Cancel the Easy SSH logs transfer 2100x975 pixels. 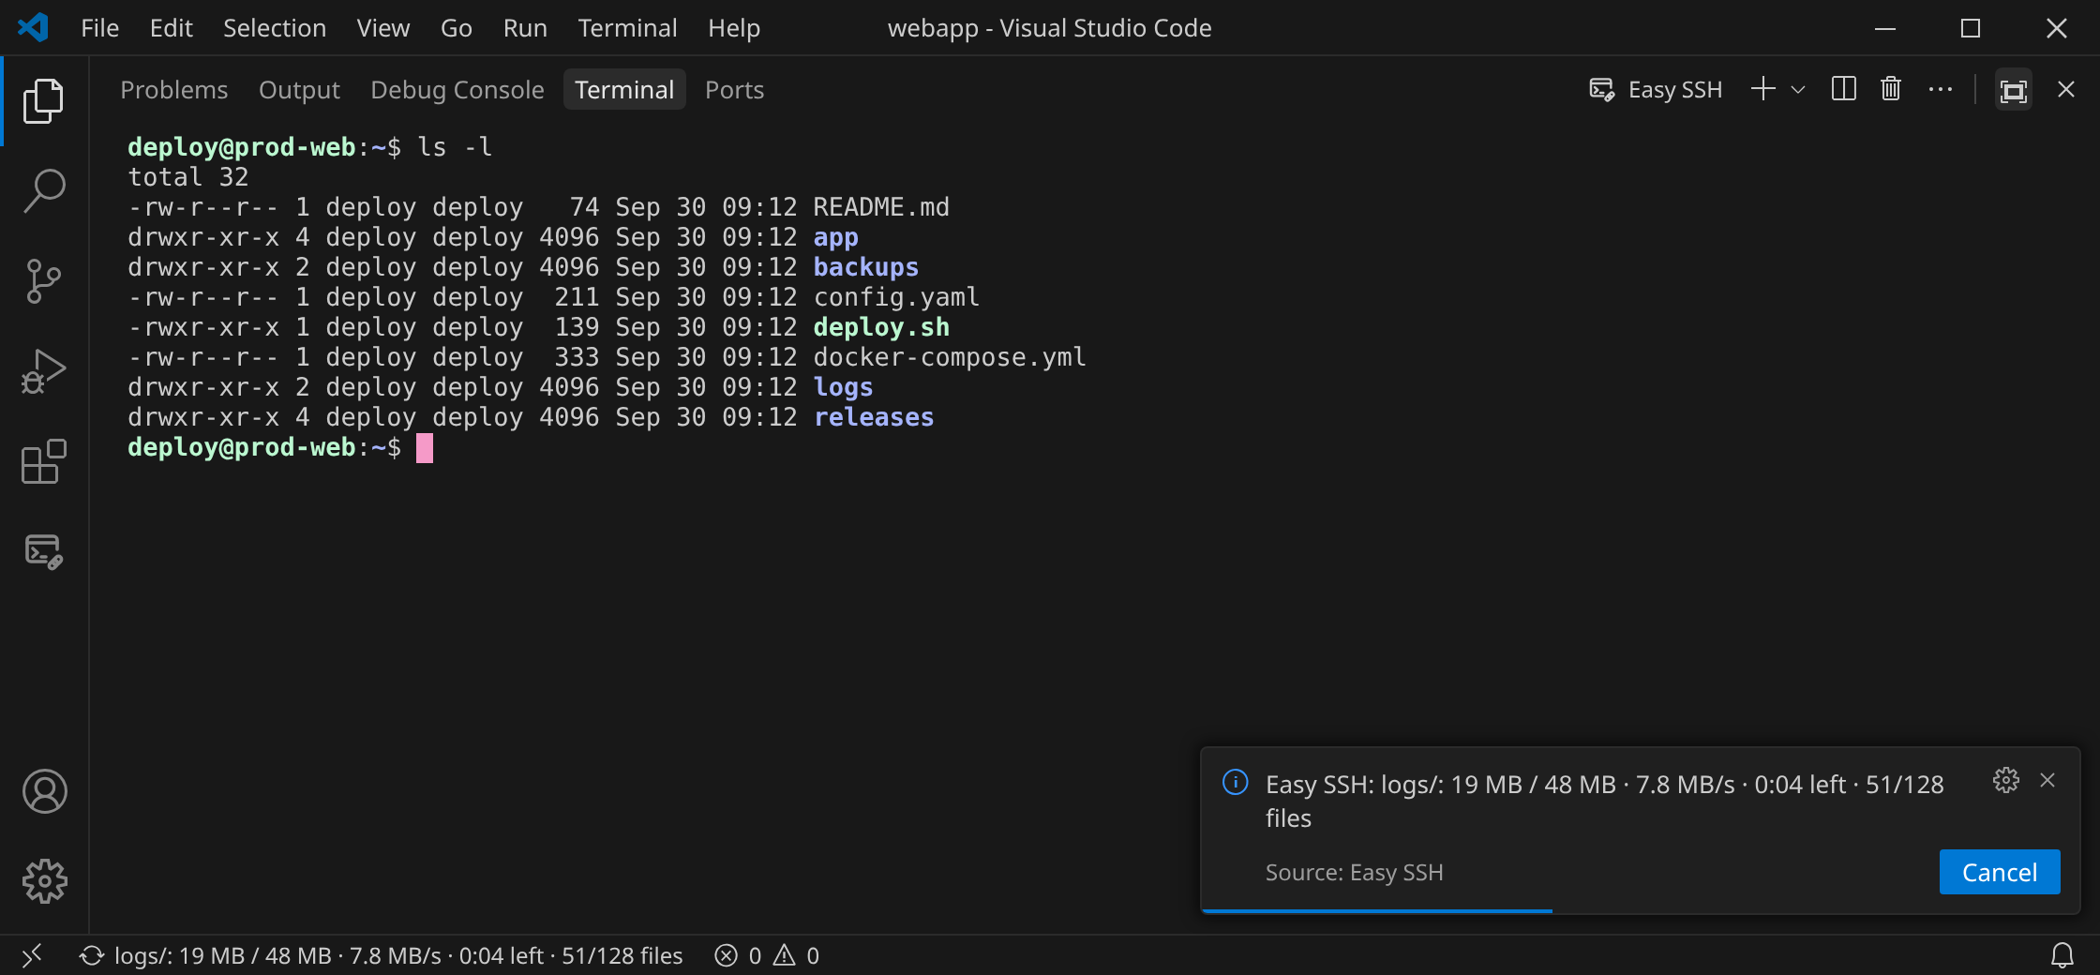(2000, 872)
